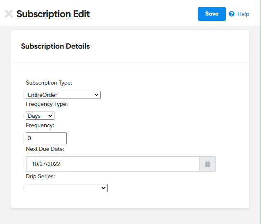Click the Days dropdown chevron arrow

tap(50, 116)
